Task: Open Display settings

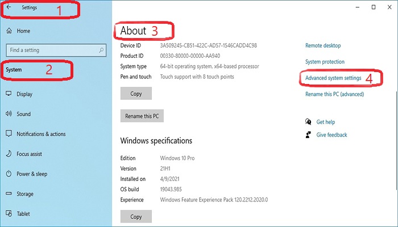Action: coord(24,94)
